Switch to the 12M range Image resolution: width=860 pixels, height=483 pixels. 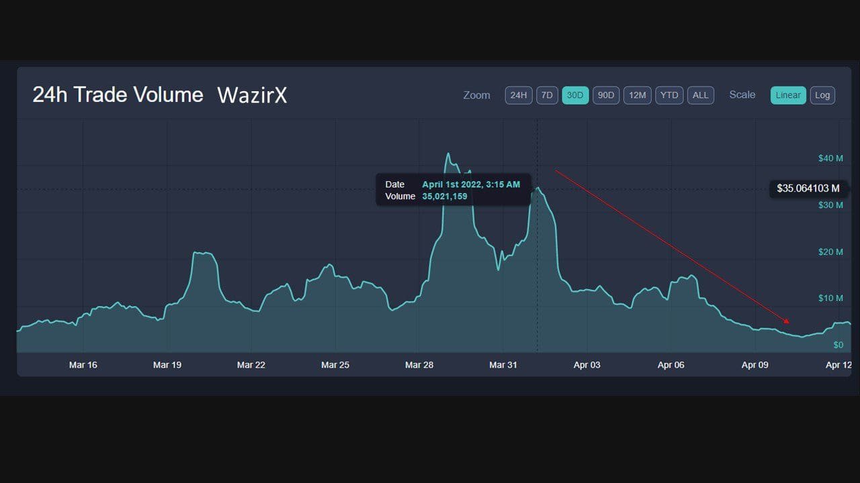[x=637, y=95]
